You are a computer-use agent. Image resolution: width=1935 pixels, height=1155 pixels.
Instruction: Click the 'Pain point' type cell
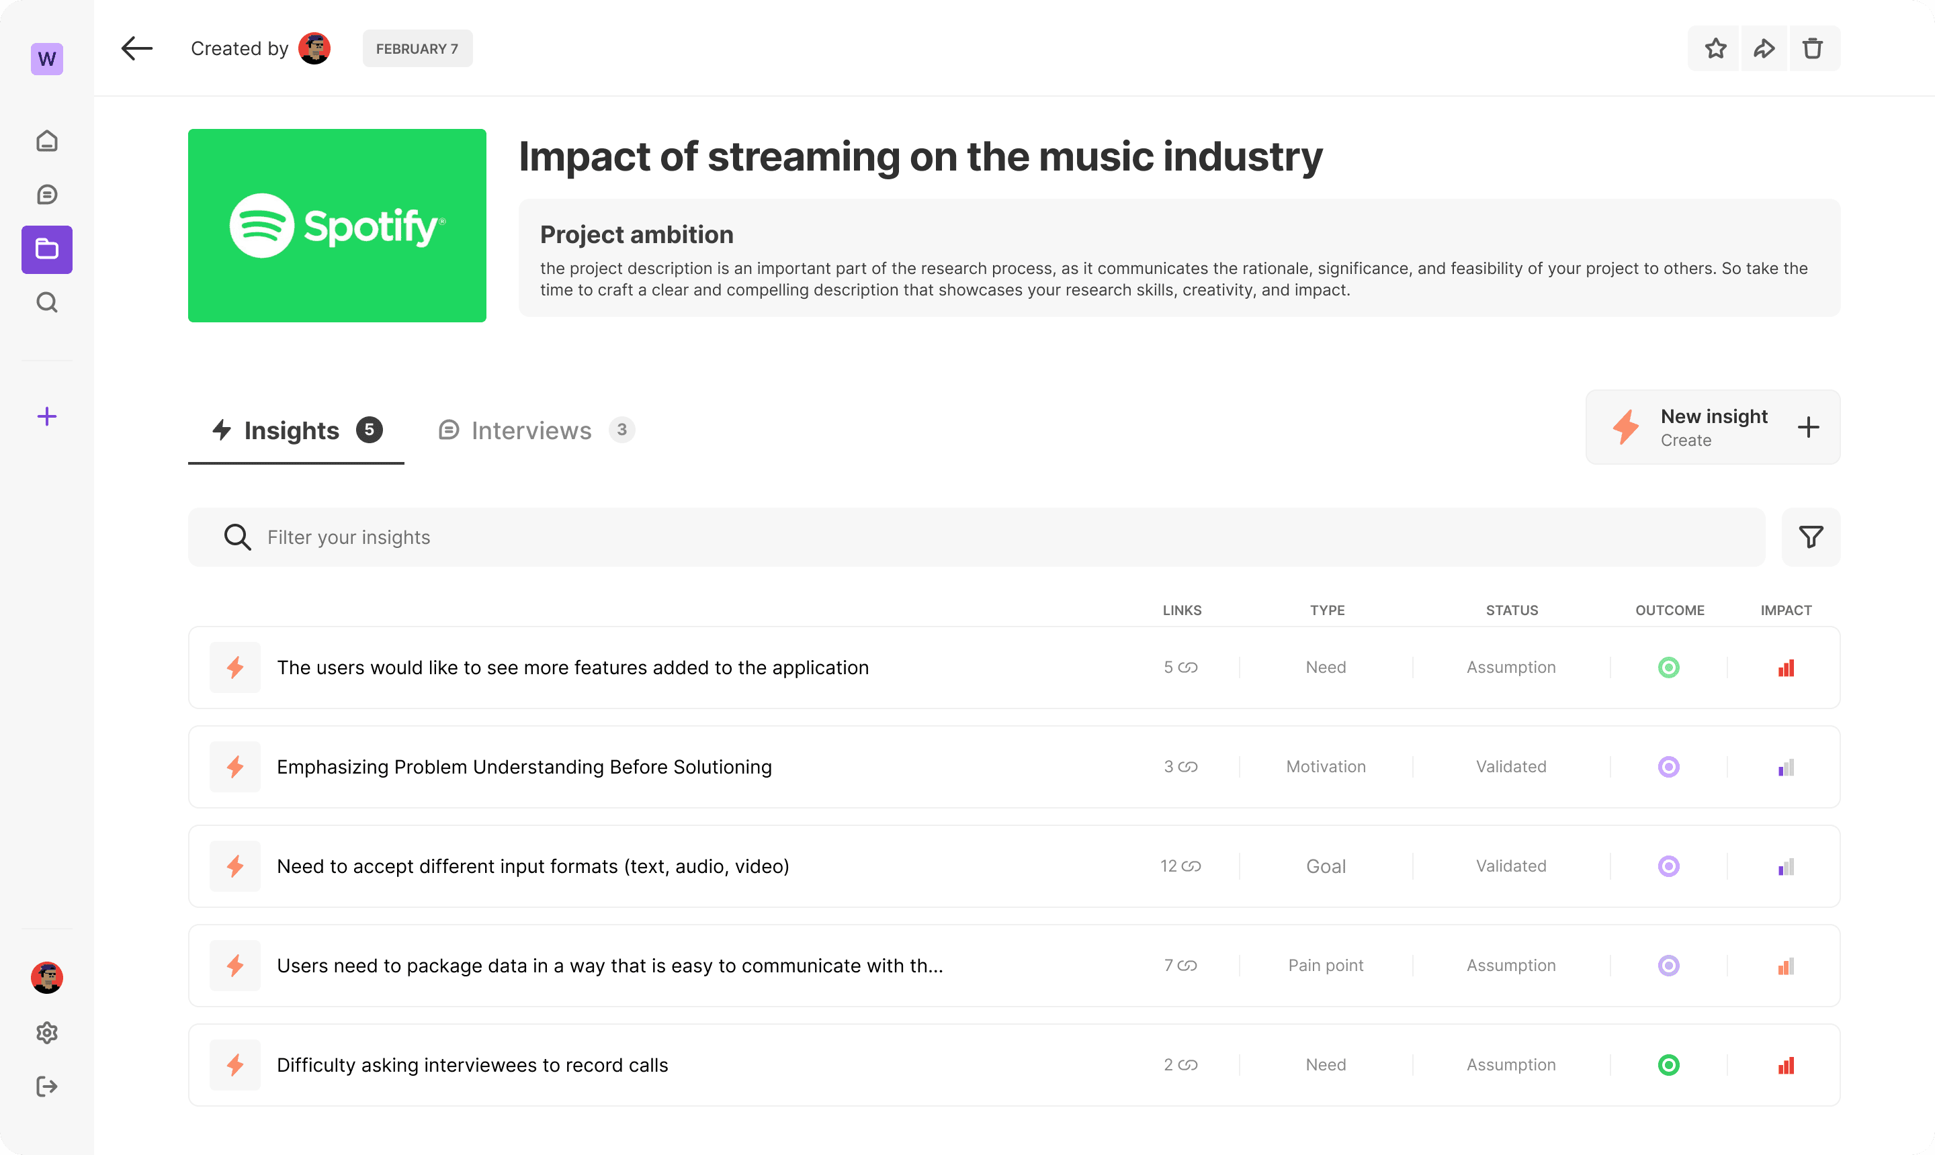[1326, 966]
